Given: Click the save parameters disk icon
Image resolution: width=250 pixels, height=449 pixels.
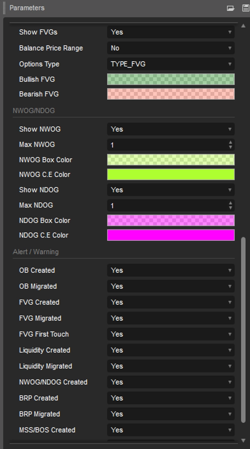Looking at the screenshot, I should [x=245, y=8].
